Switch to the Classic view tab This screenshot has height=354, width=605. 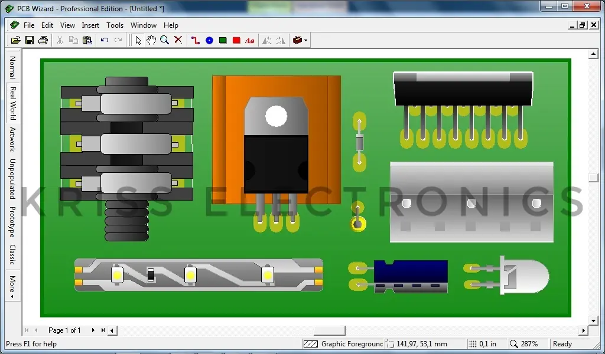[12, 255]
